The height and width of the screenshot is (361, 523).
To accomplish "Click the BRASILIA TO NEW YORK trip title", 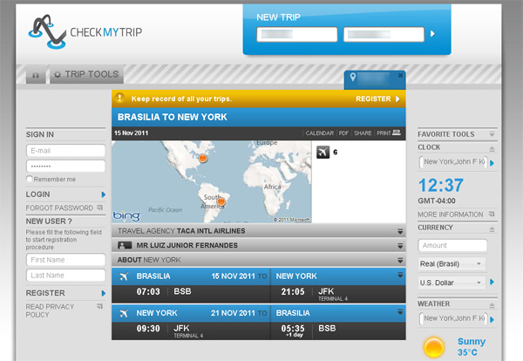I will [x=172, y=117].
